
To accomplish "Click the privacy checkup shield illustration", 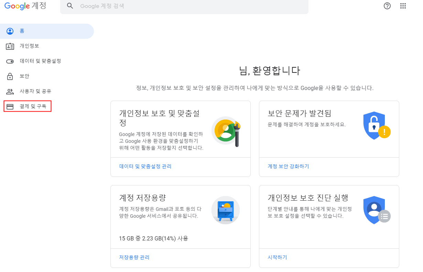I will 377,210.
